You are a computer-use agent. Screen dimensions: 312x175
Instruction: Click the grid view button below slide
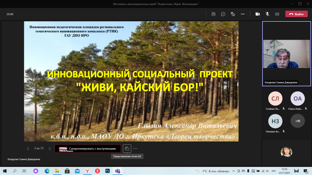[127, 149]
